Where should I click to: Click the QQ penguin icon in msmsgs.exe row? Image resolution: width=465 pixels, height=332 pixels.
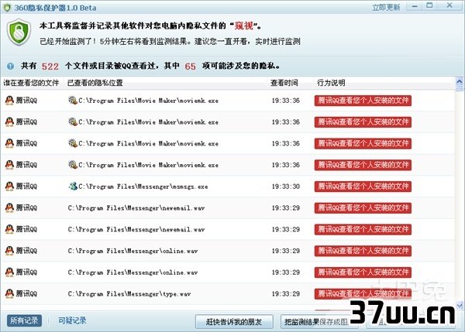[x=9, y=187]
